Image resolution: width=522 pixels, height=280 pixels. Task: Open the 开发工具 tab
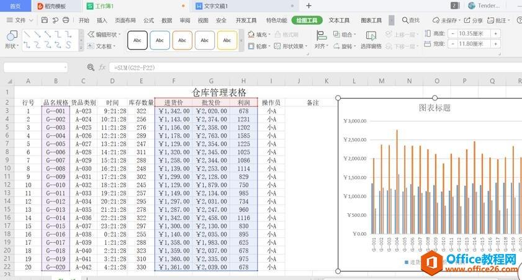pyautogui.click(x=246, y=20)
